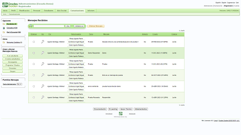View the Demo Responder message

[x=43, y=53]
